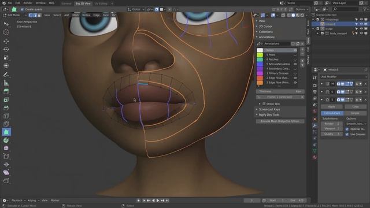Jump to the timeline end frame
The image size is (370, 208).
(x=167, y=200)
